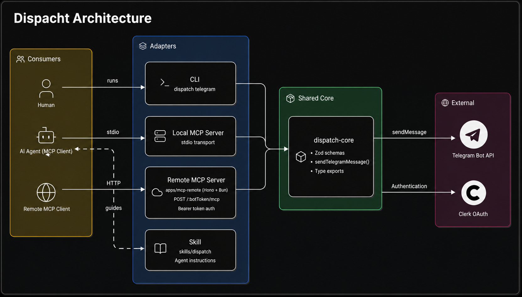The image size is (522, 297).
Task: Click the External group label
Action: tap(463, 103)
